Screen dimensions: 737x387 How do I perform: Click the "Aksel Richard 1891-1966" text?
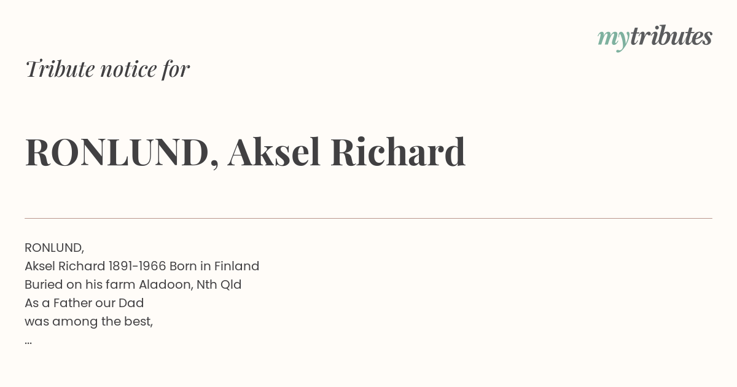pos(95,266)
